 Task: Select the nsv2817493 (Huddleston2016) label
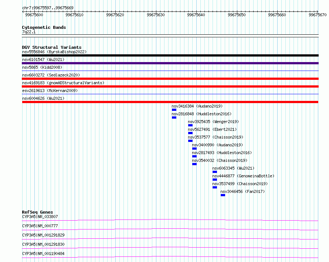(x=222, y=153)
